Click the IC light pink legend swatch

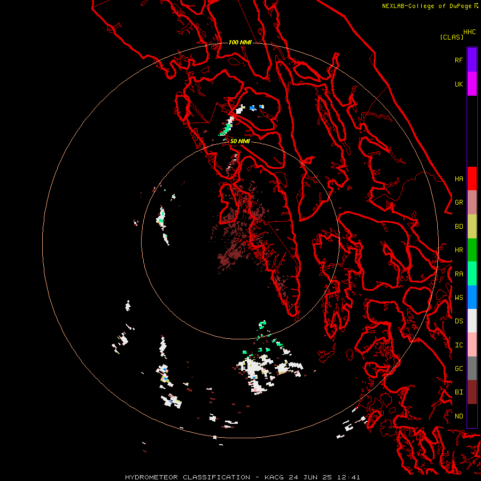click(472, 345)
